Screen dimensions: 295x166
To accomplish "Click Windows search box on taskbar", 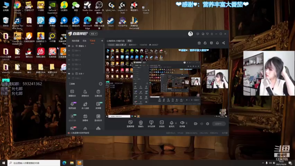I will (34, 163).
